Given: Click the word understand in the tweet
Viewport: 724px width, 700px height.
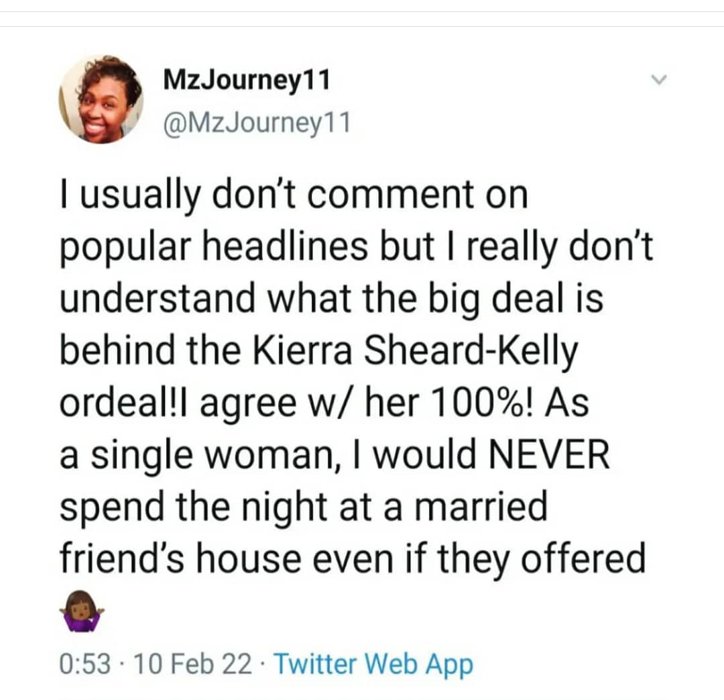Looking at the screenshot, I should 160,299.
